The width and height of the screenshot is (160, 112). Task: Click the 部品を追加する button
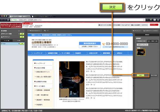click(x=35, y=31)
